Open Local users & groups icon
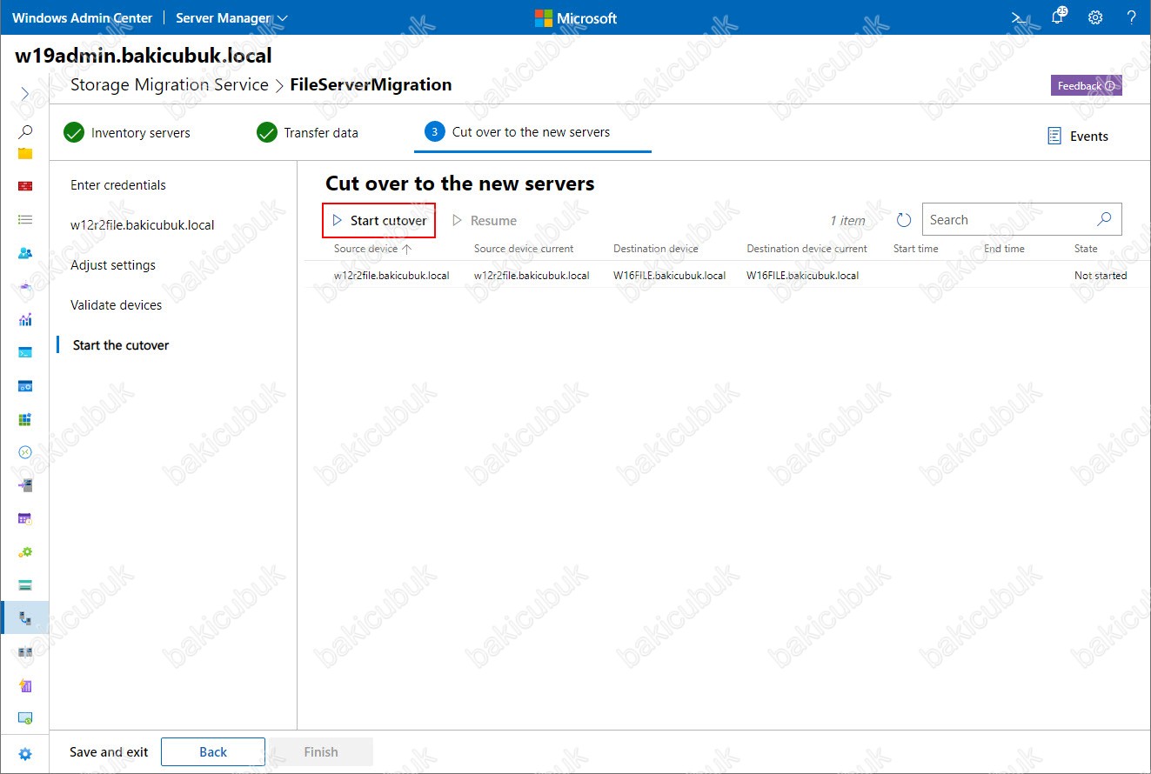 (25, 253)
